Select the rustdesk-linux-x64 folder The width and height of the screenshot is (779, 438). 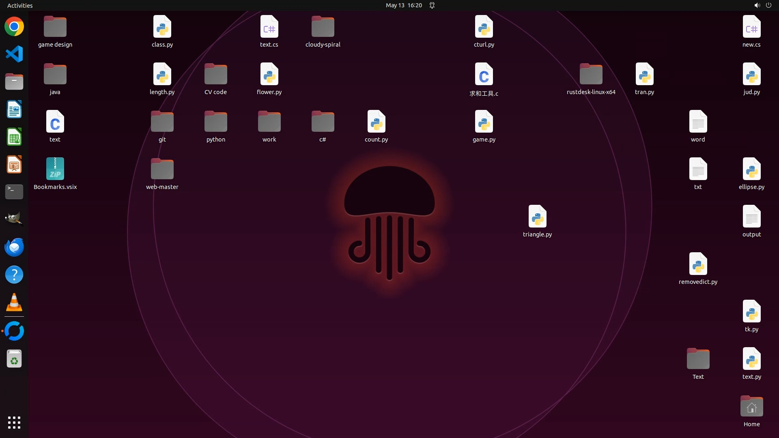pos(591,75)
